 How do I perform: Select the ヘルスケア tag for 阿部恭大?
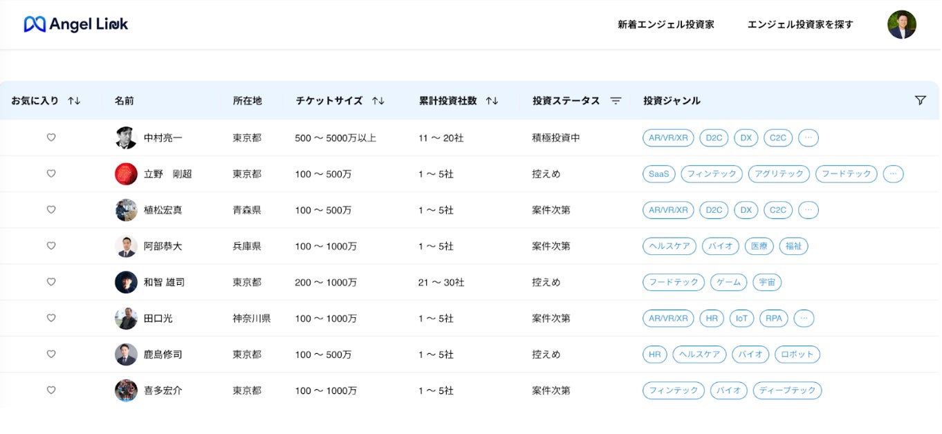pyautogui.click(x=669, y=246)
